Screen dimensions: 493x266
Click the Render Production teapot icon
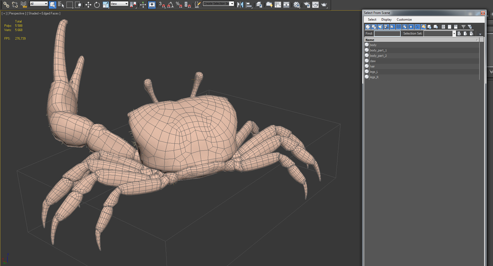point(324,5)
